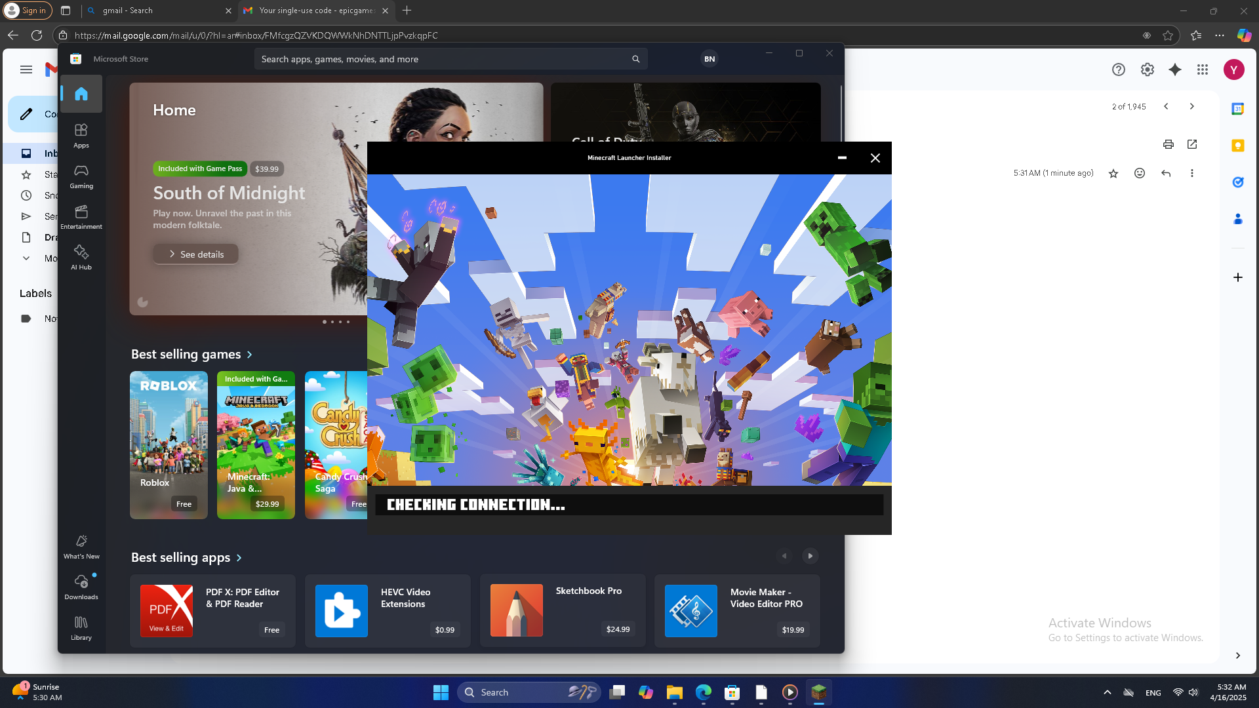Reply to the open email
1259x708 pixels.
tap(1166, 173)
